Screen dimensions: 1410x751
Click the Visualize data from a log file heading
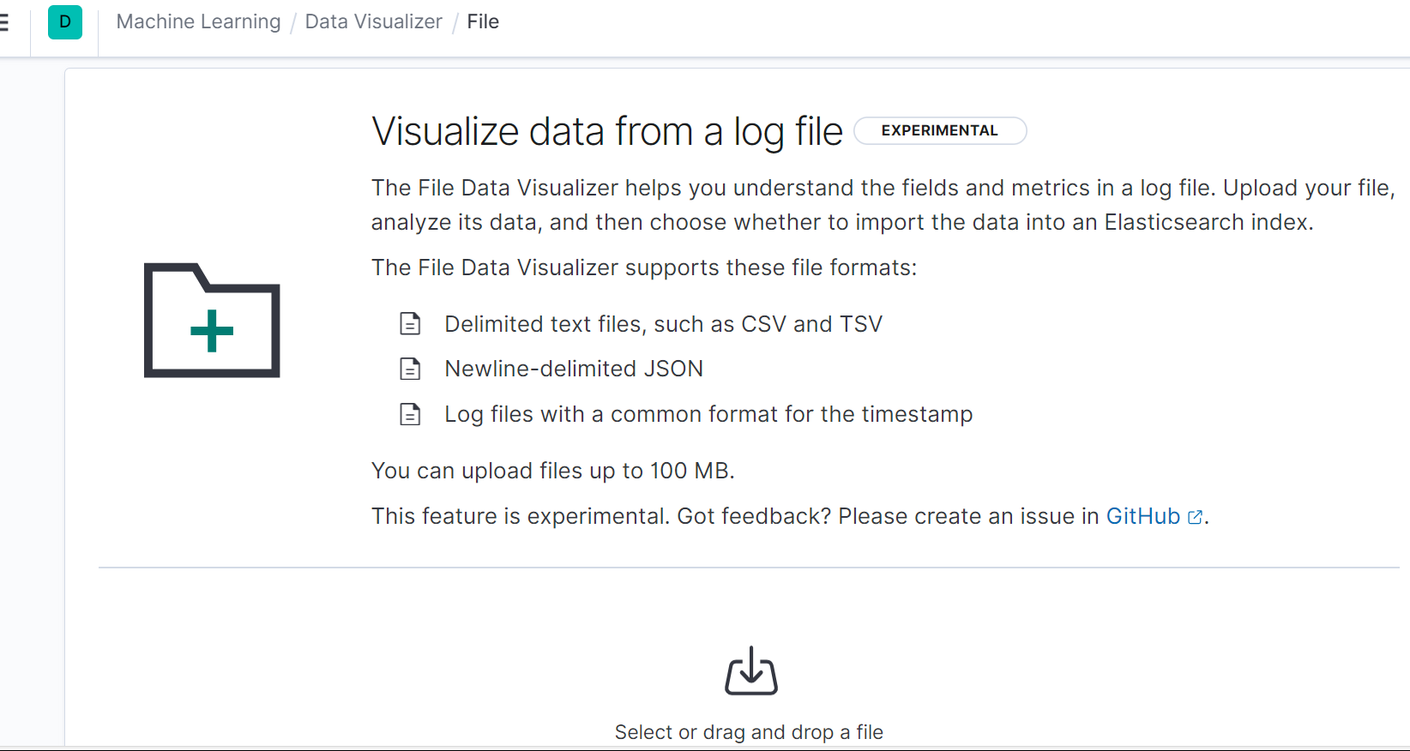[607, 131]
